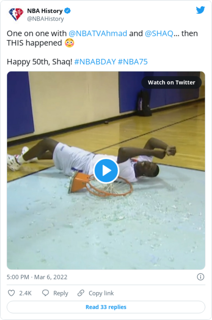Open the @NBATVAhmad mention

(98, 33)
